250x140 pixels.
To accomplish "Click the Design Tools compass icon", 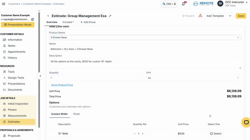I will click(x=4, y=78).
